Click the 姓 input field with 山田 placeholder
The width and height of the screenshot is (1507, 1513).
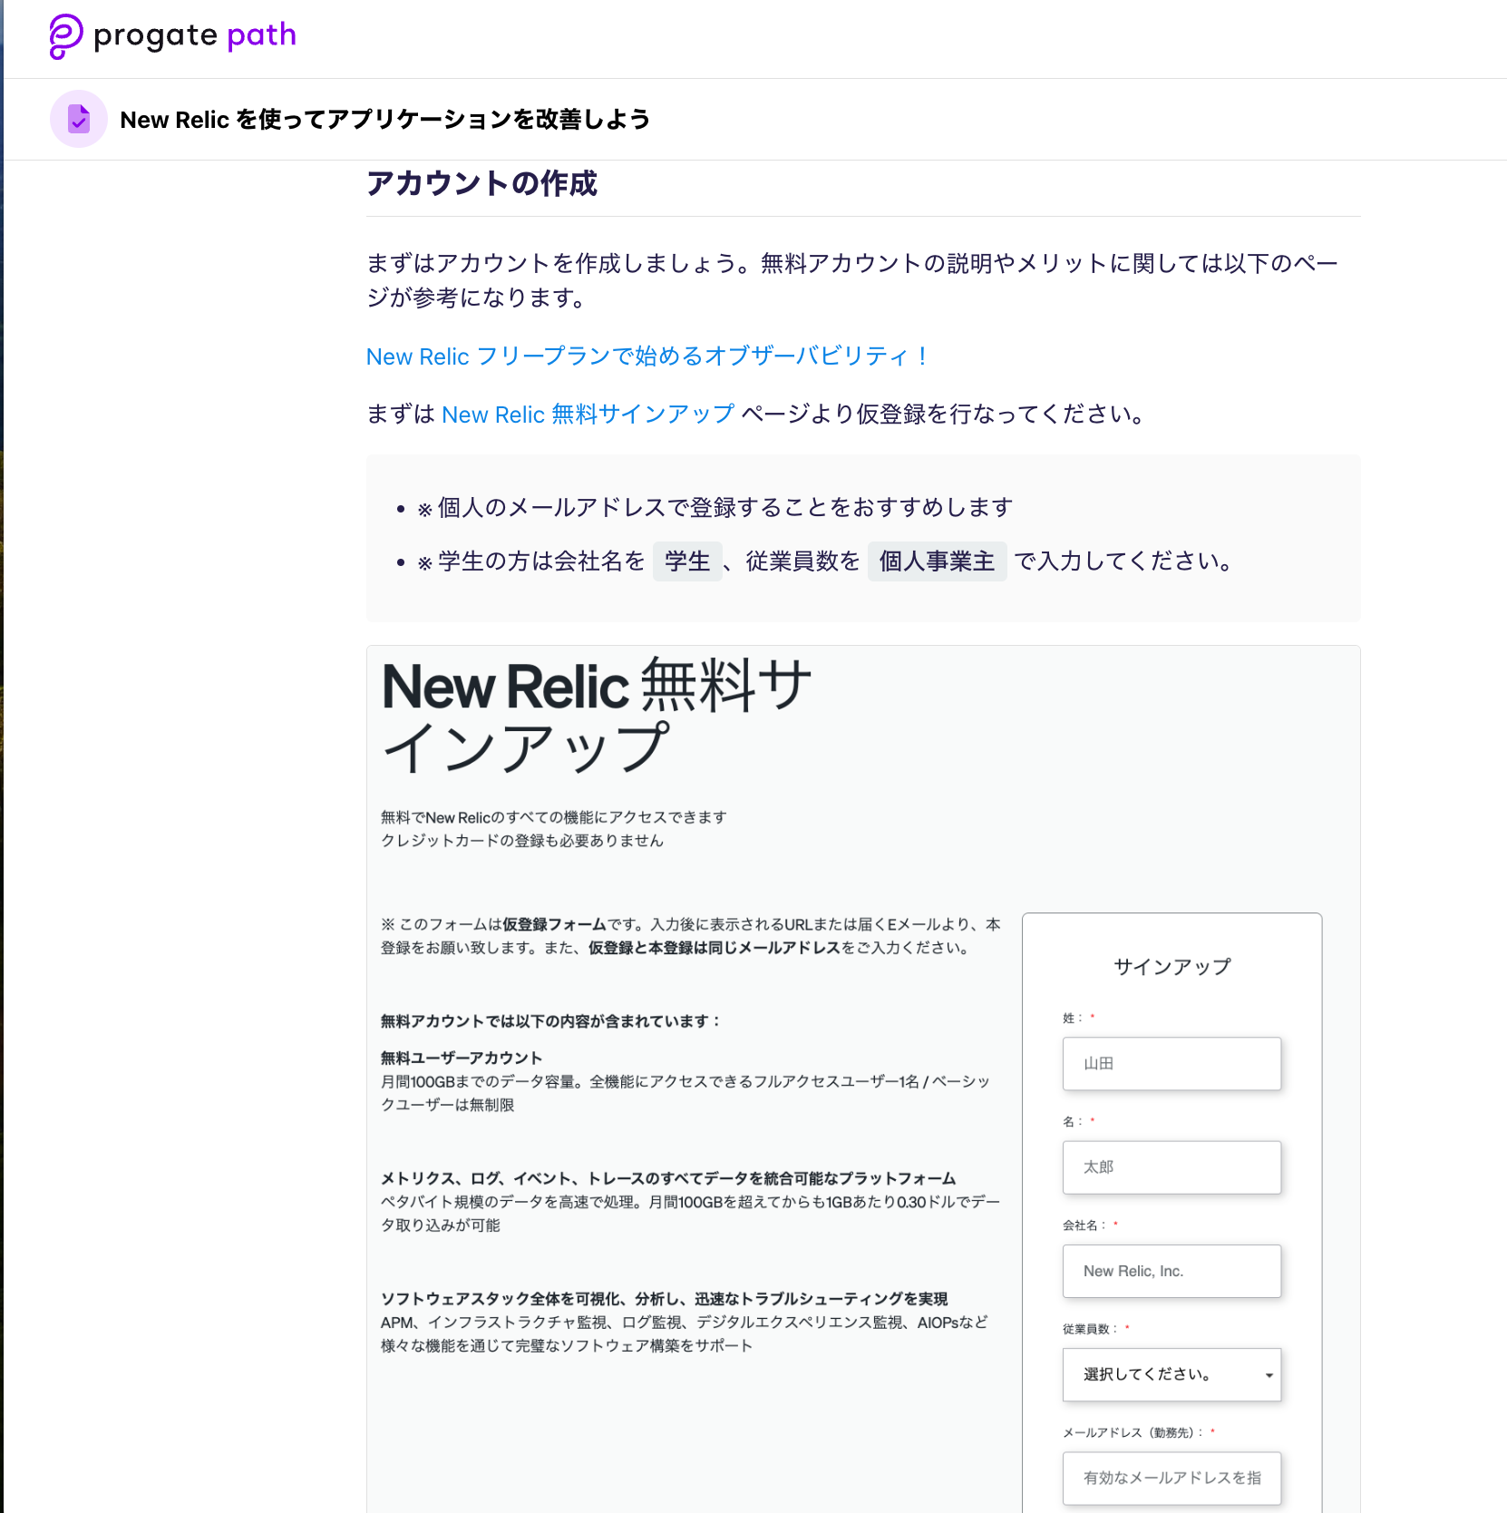coord(1172,1063)
